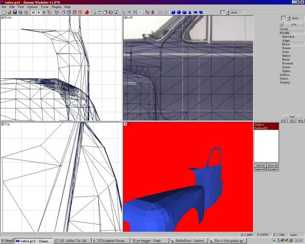305x244 pixels.
Task: Click the Open file toolbar icon
Action: [9, 12]
